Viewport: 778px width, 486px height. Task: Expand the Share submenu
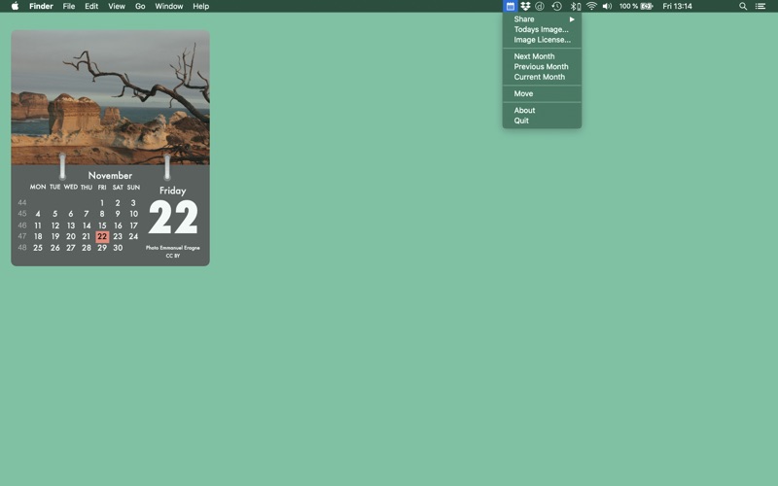click(543, 18)
